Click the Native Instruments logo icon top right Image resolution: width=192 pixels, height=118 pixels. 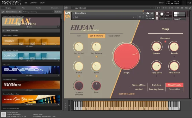[189, 3]
